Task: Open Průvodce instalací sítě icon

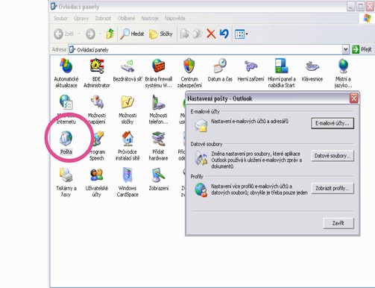Action: (x=127, y=145)
